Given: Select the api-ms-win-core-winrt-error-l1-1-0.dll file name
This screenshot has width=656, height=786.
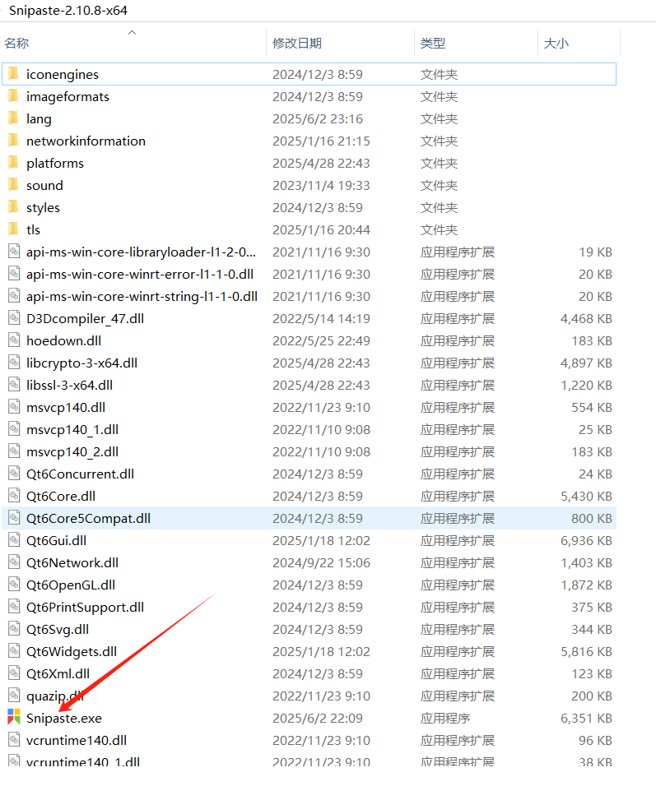Looking at the screenshot, I should tap(140, 275).
